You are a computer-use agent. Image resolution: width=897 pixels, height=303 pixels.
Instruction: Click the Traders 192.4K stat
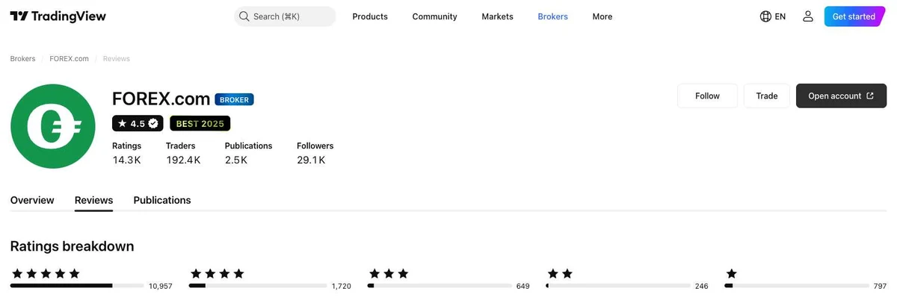coord(183,153)
